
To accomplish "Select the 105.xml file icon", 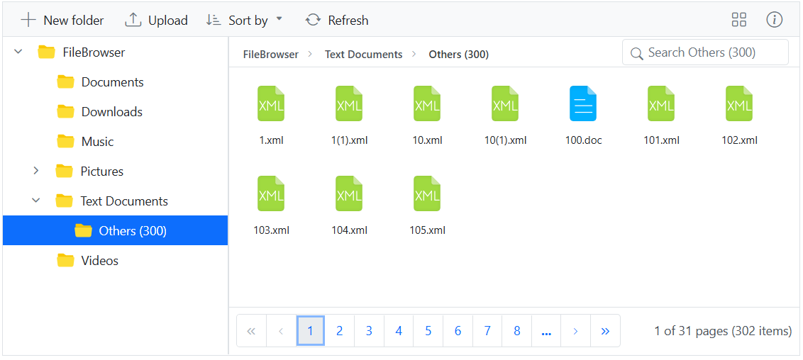I will click(427, 193).
